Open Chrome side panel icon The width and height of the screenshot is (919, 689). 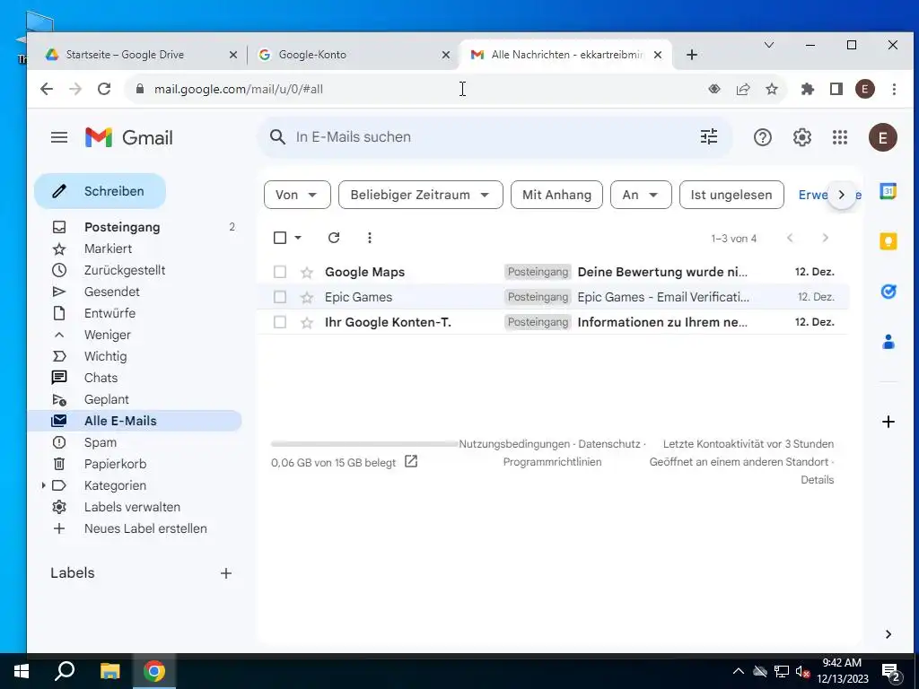[836, 89]
